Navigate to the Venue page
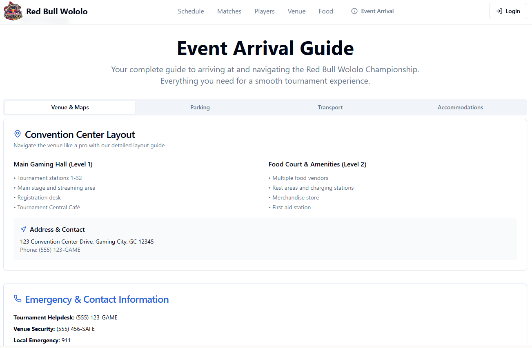 pos(296,11)
